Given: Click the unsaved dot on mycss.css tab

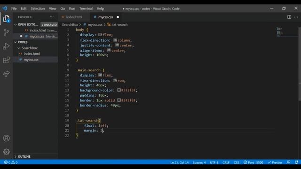Looking at the screenshot, I should click(118, 17).
